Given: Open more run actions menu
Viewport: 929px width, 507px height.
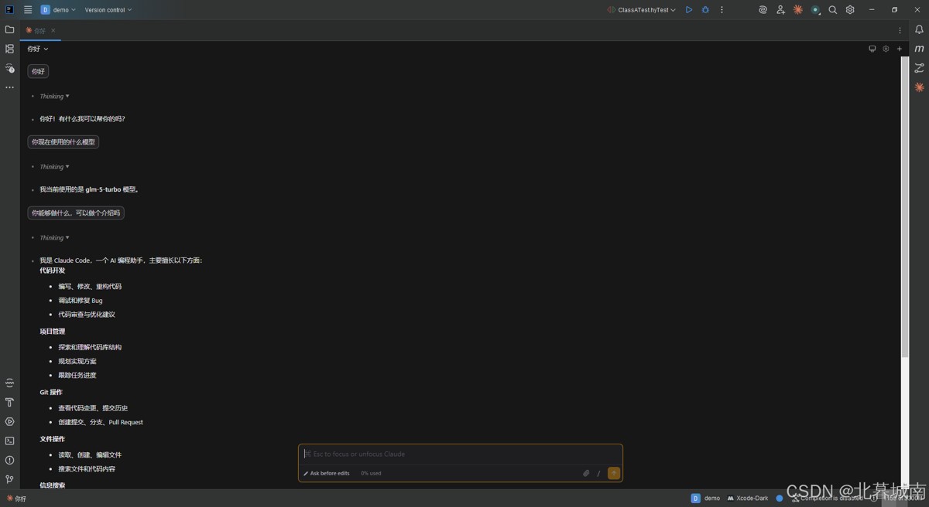Looking at the screenshot, I should [722, 10].
